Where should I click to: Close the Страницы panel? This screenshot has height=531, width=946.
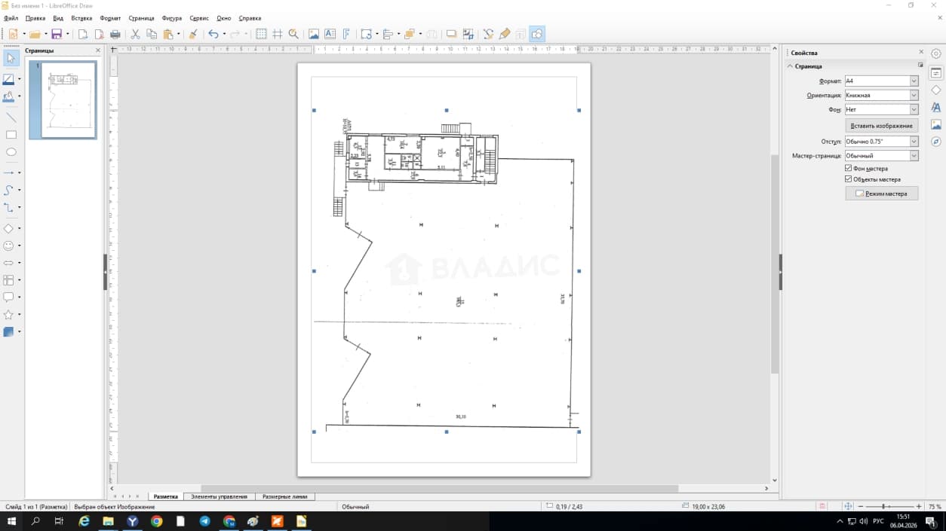[98, 50]
